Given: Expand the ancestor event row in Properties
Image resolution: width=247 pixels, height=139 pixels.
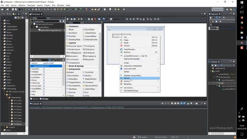Looking at the screenshot, I should point(31,69).
